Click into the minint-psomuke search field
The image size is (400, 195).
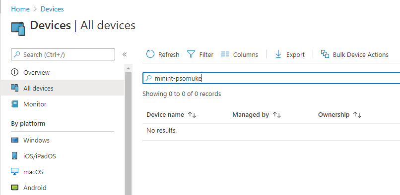point(271,78)
